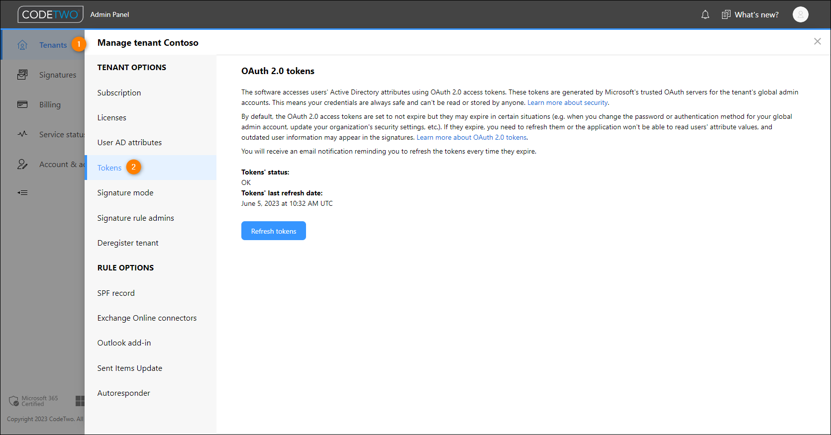Open Signature mode settings
This screenshot has width=831, height=435.
click(x=150, y=192)
